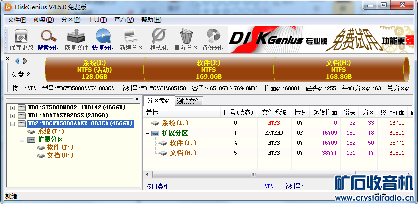Open the 帮助(H) menu
This screenshot has height=204, width=418.
(x=151, y=20)
